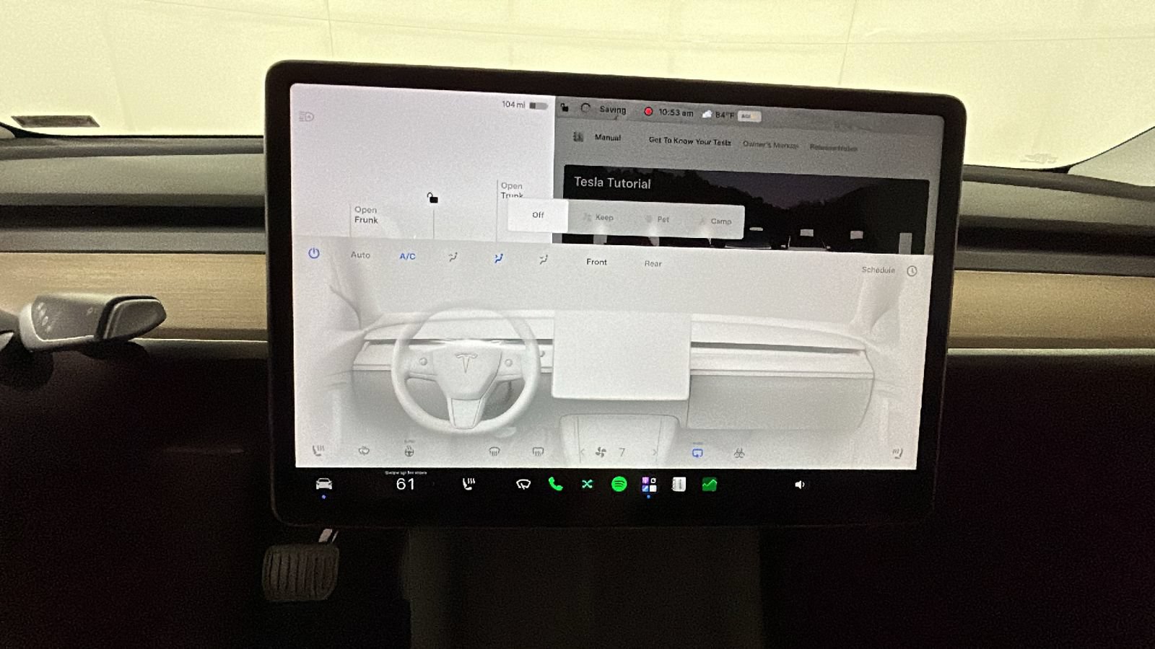Viewport: 1155px width, 649px height.
Task: Turn climate power off
Action: (314, 254)
